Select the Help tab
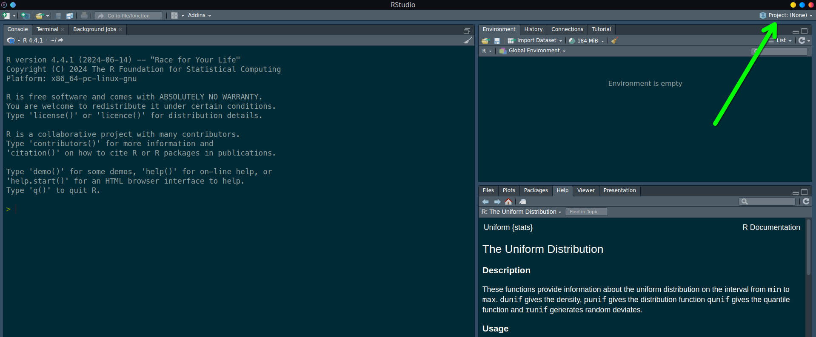 click(x=562, y=190)
